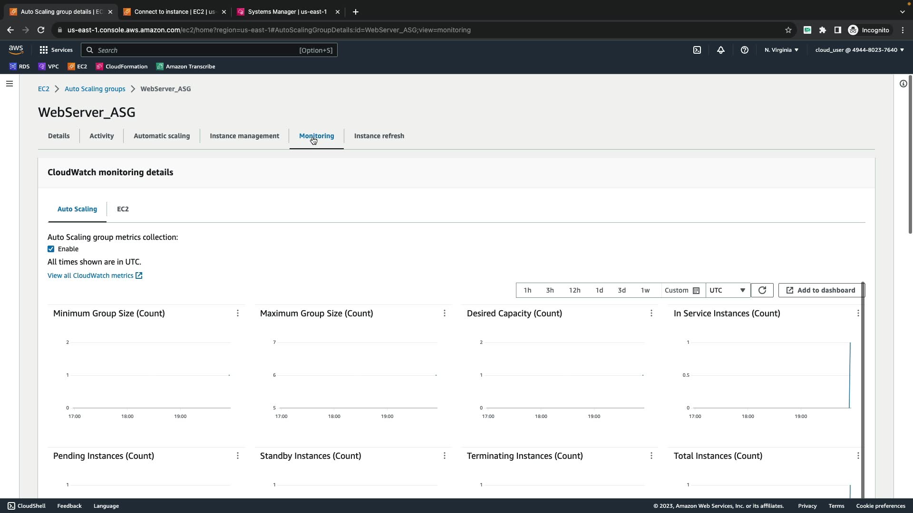Open the Services grid menu
Screen dimensions: 913x513
(x=56, y=50)
